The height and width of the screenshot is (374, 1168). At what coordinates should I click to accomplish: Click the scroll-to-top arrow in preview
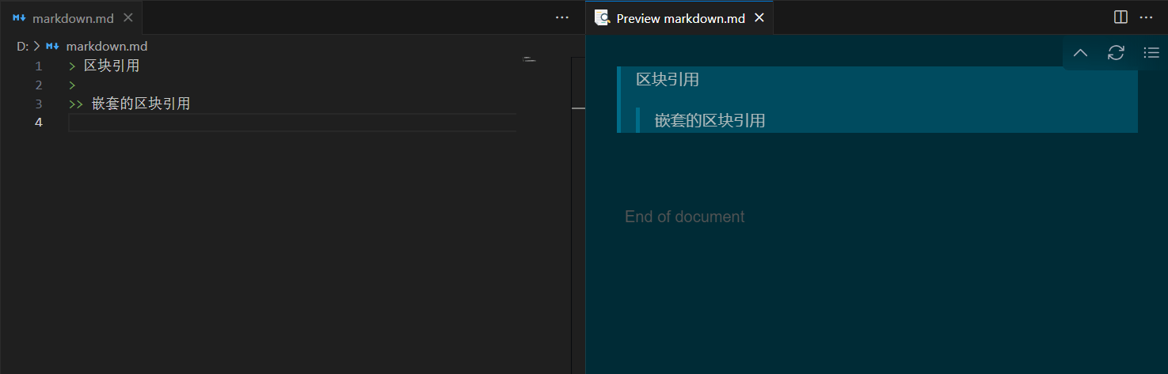point(1079,53)
